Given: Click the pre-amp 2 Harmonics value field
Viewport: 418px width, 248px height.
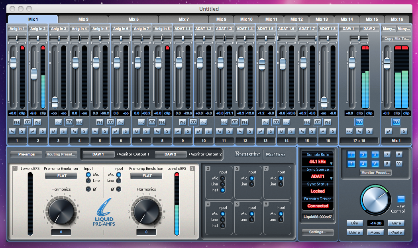Looking at the screenshot, I should point(146,232).
